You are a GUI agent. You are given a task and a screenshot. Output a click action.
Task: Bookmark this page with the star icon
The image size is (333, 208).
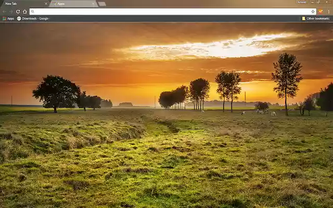313,11
